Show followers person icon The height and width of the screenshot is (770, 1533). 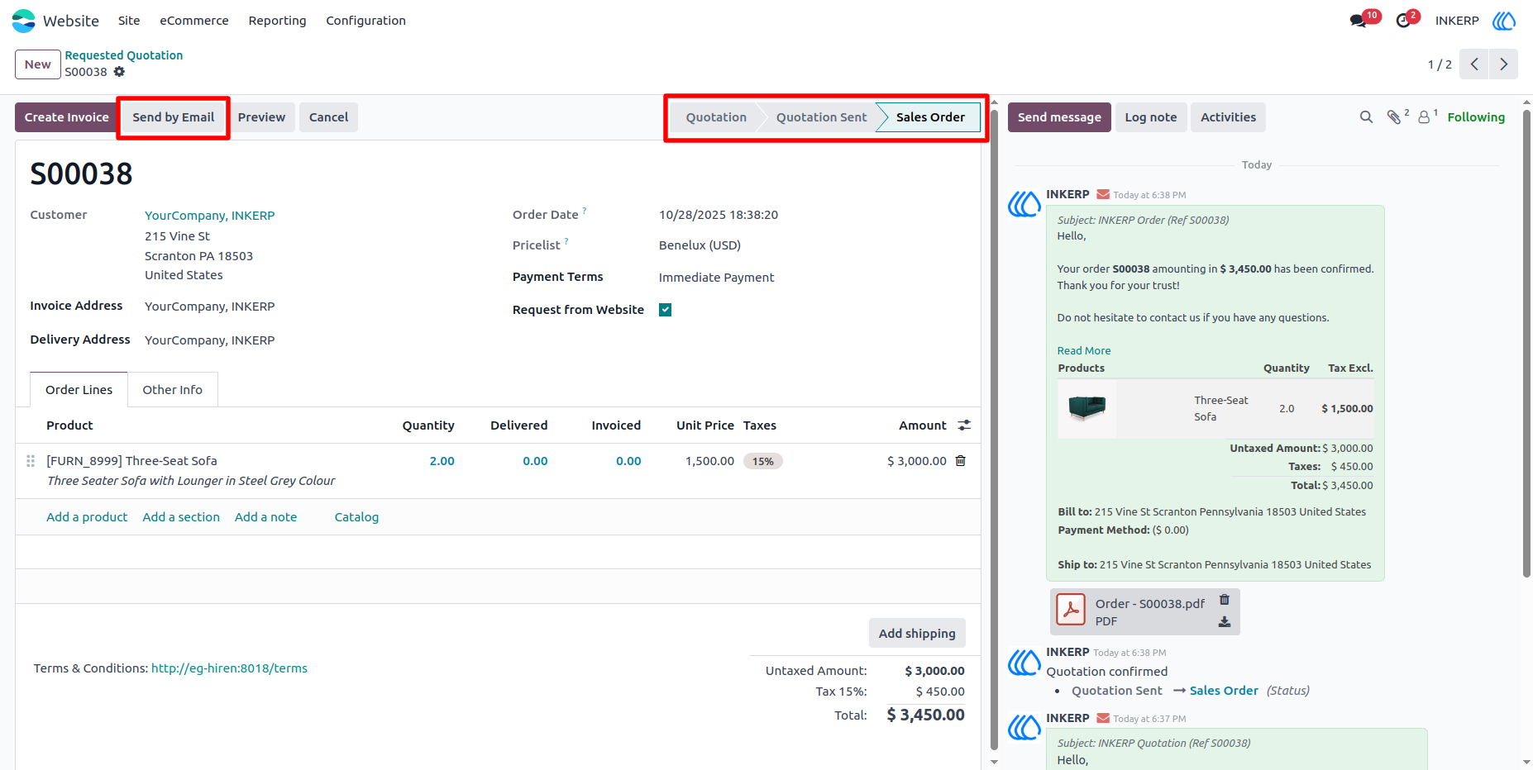[1424, 117]
